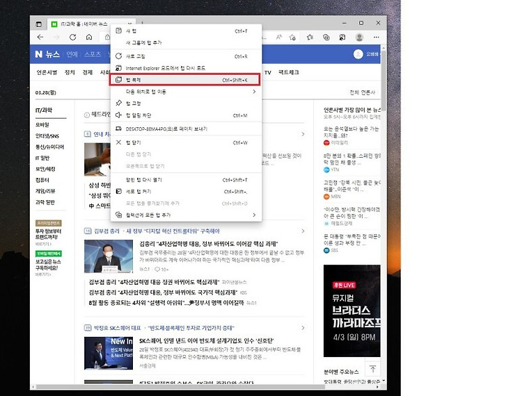
Task: Select 인터넷/SNS in the sidebar
Action: [47, 136]
